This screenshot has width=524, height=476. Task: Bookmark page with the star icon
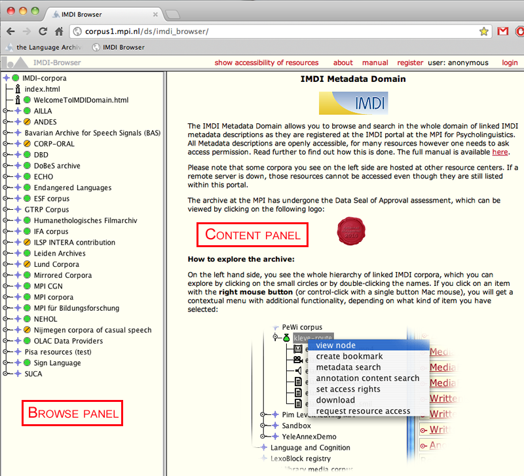[483, 31]
